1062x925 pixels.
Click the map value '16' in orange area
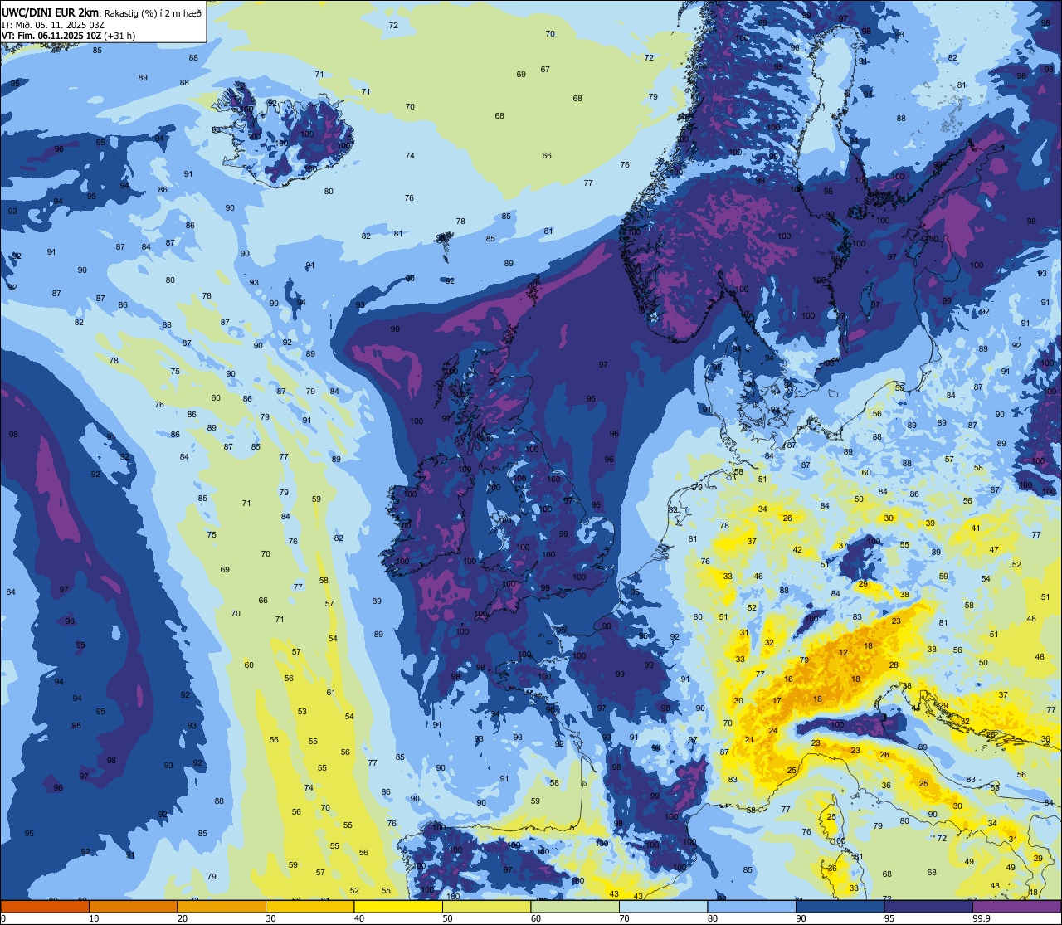tap(788, 679)
